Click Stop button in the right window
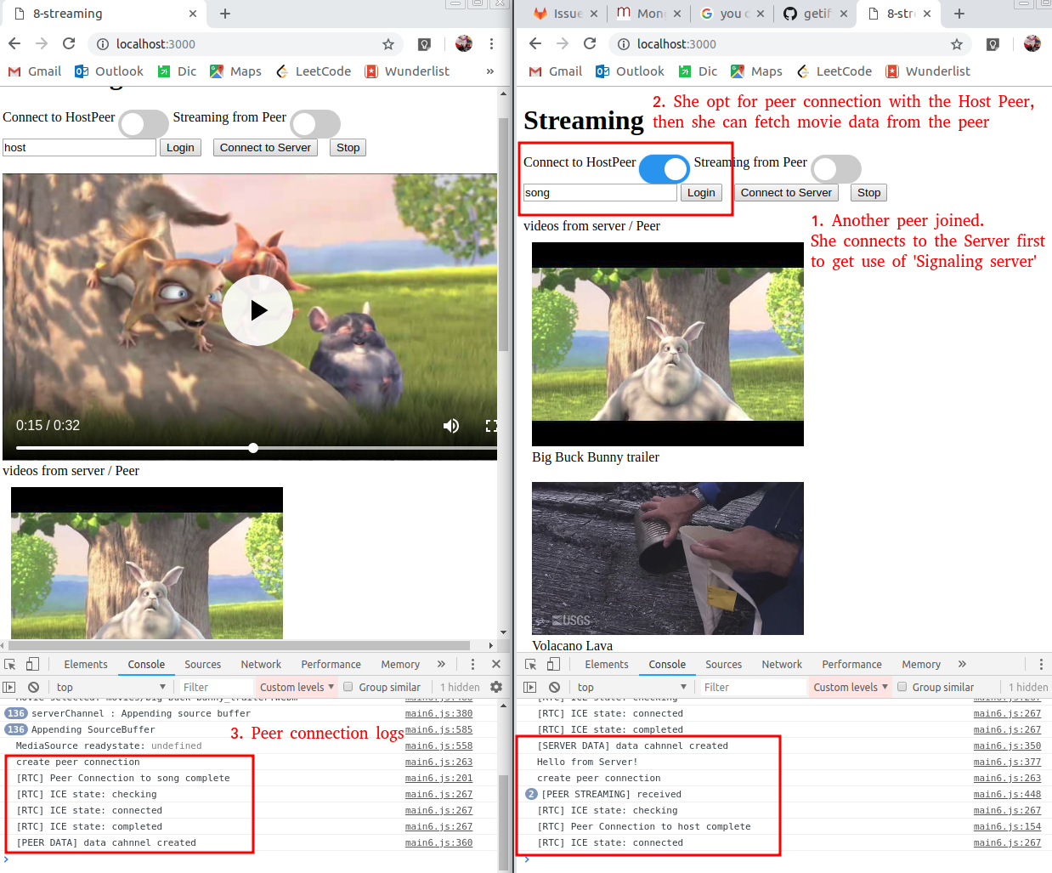 coord(868,192)
